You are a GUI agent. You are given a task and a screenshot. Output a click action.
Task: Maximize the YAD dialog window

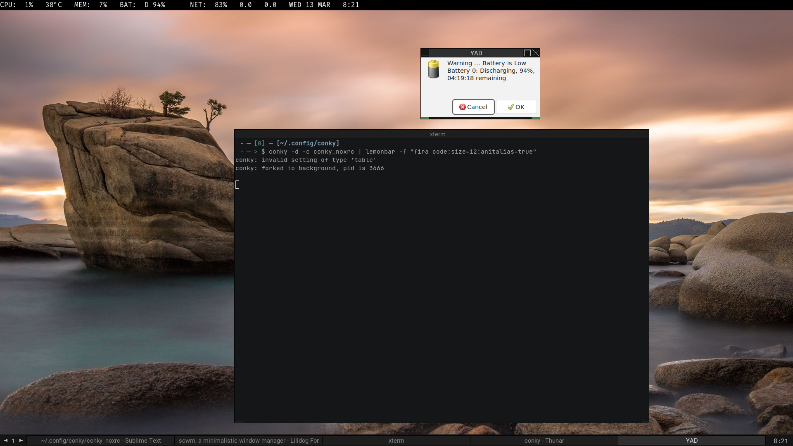pyautogui.click(x=527, y=53)
